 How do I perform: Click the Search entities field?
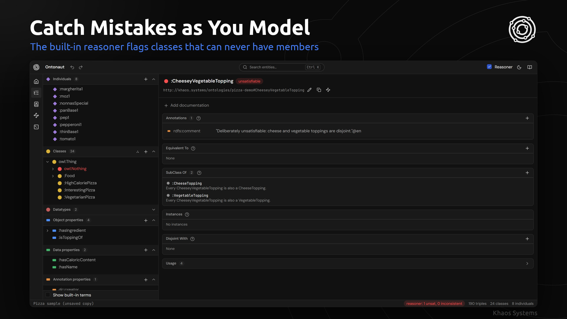pyautogui.click(x=282, y=67)
